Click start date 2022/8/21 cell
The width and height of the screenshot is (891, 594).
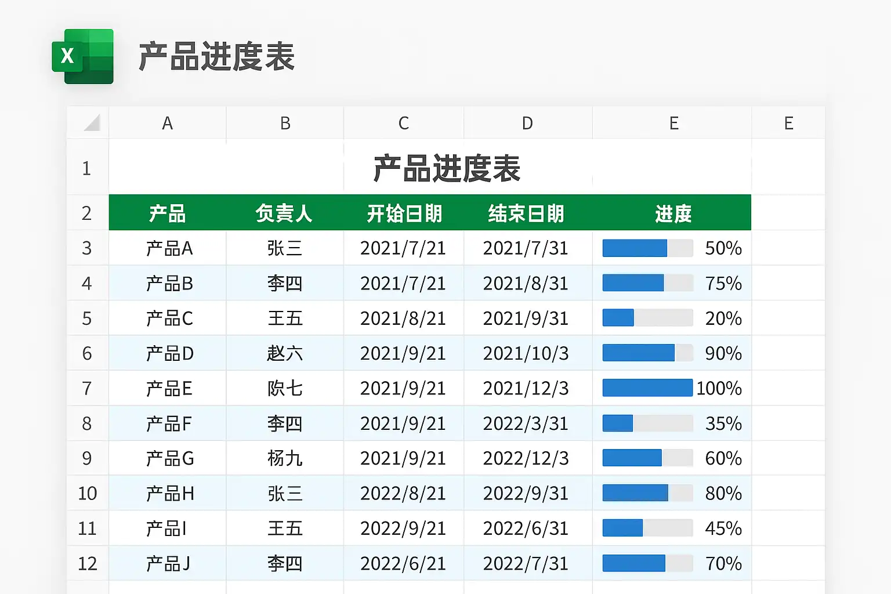(404, 493)
